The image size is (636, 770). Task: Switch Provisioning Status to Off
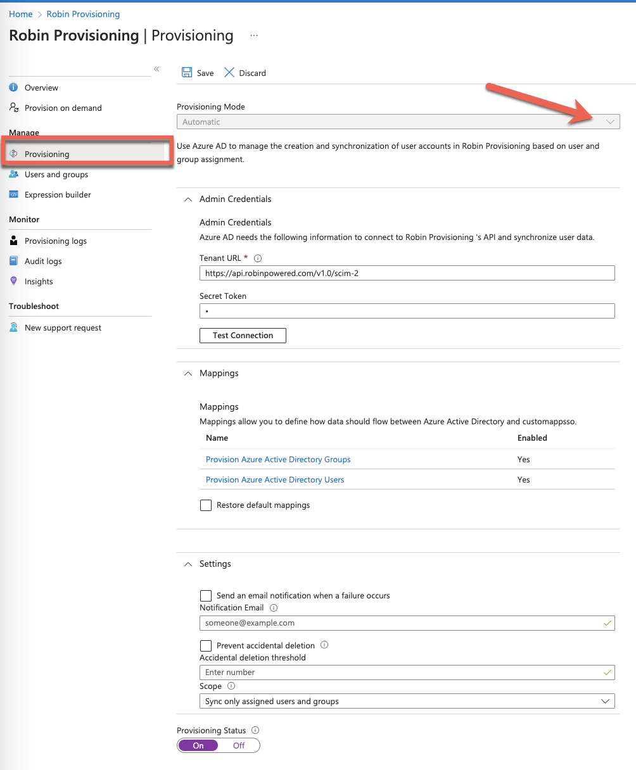click(239, 745)
